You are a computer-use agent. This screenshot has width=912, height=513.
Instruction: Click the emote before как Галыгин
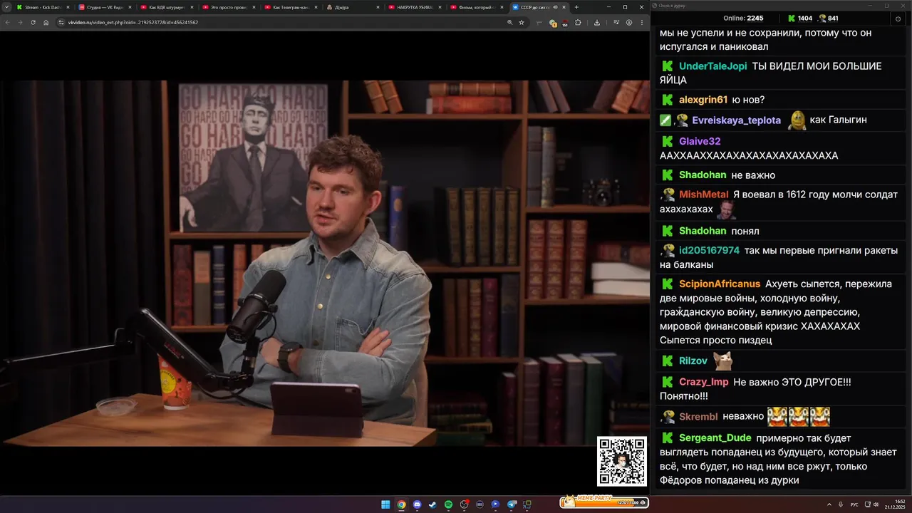[797, 120]
